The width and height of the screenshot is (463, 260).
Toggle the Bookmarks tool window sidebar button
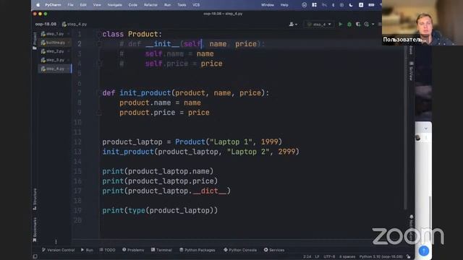[35, 230]
